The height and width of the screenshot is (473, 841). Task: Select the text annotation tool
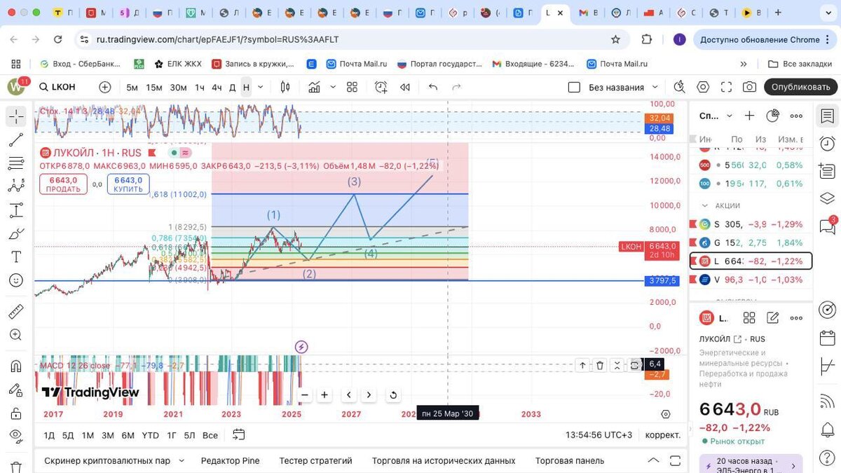point(16,256)
